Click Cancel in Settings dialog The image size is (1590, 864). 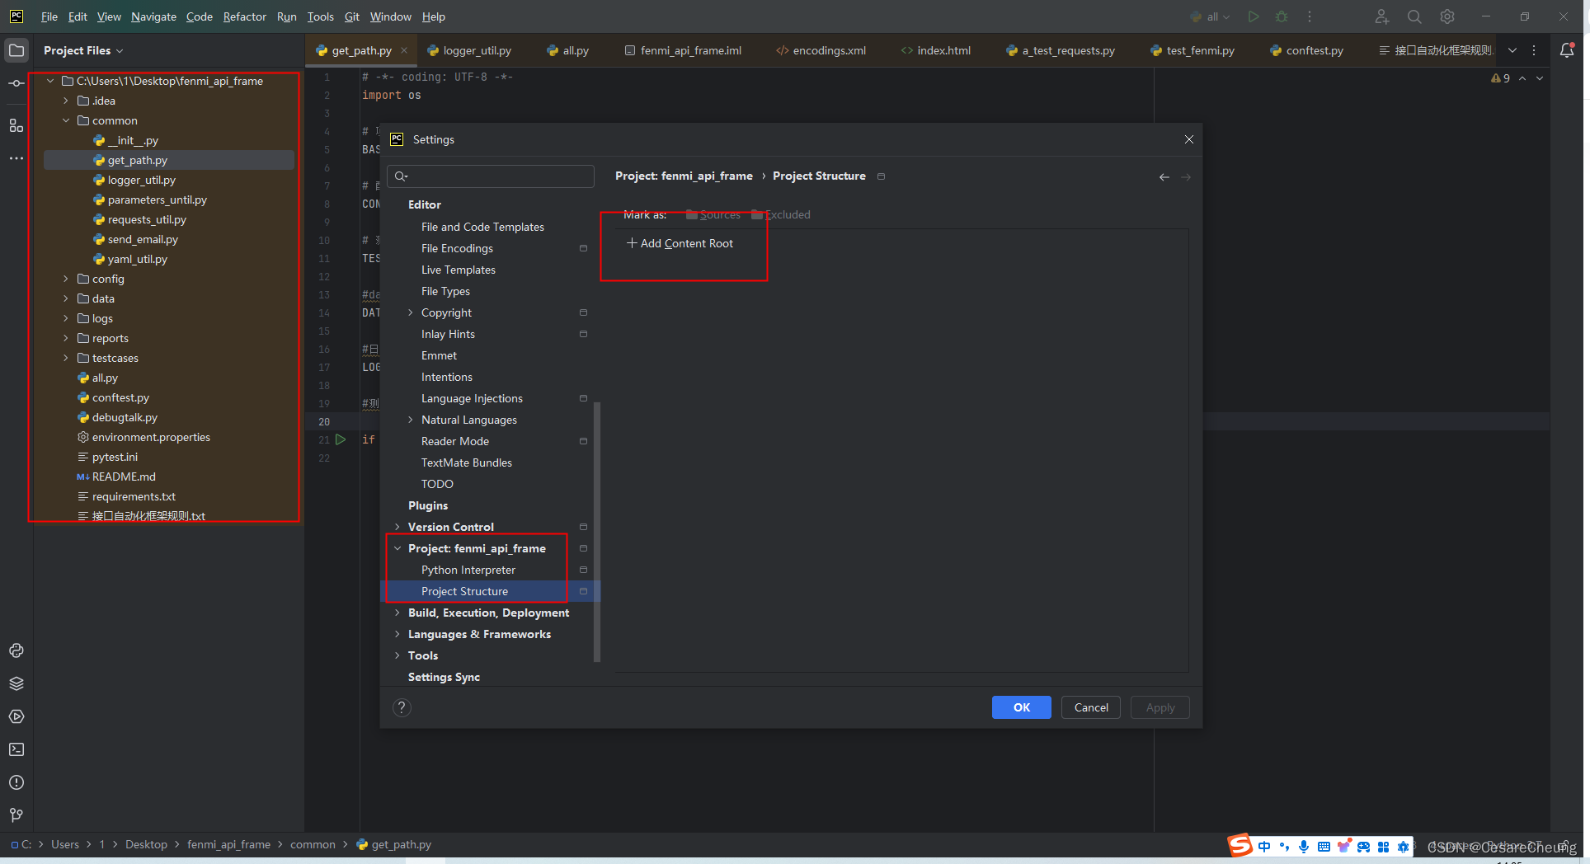[x=1091, y=707]
